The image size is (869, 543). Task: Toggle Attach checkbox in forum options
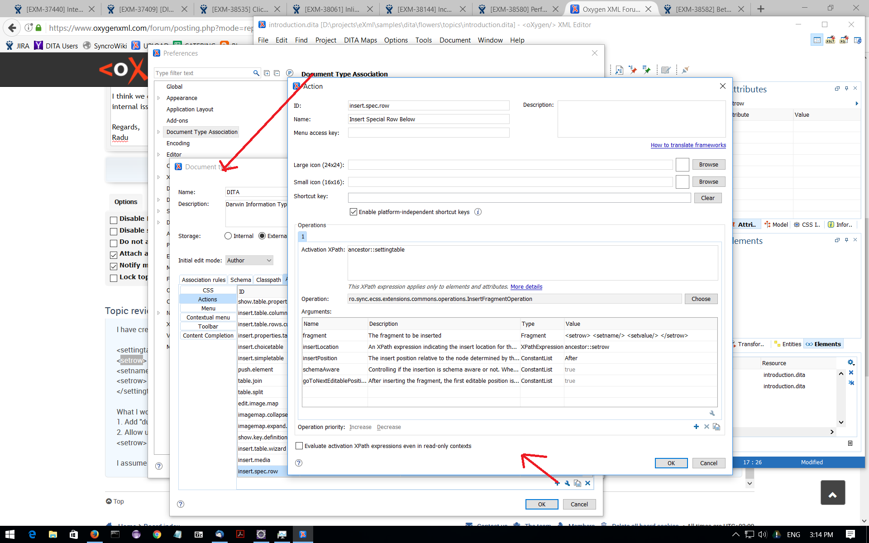[114, 255]
